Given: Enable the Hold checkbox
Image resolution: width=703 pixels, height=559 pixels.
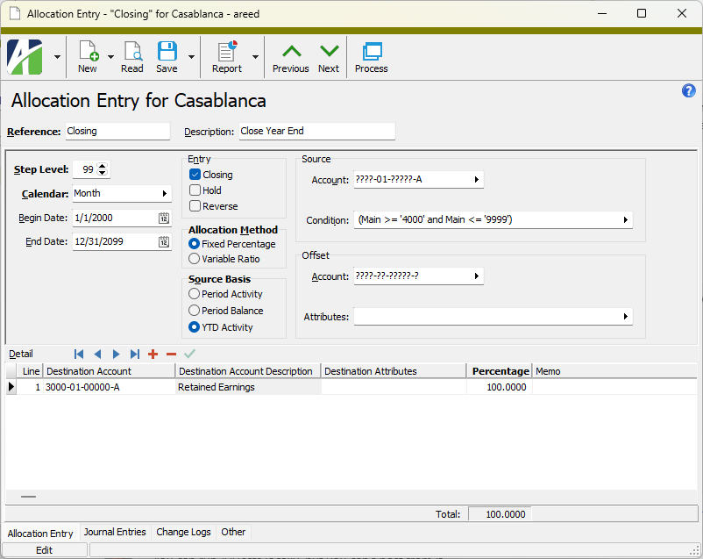Looking at the screenshot, I should tap(195, 190).
